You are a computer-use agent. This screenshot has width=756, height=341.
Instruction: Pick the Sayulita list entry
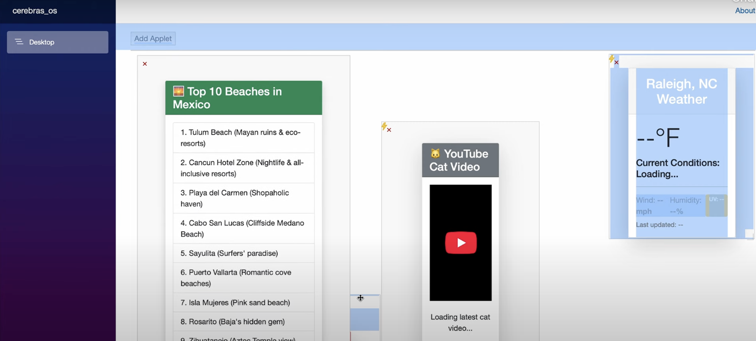[x=243, y=254]
